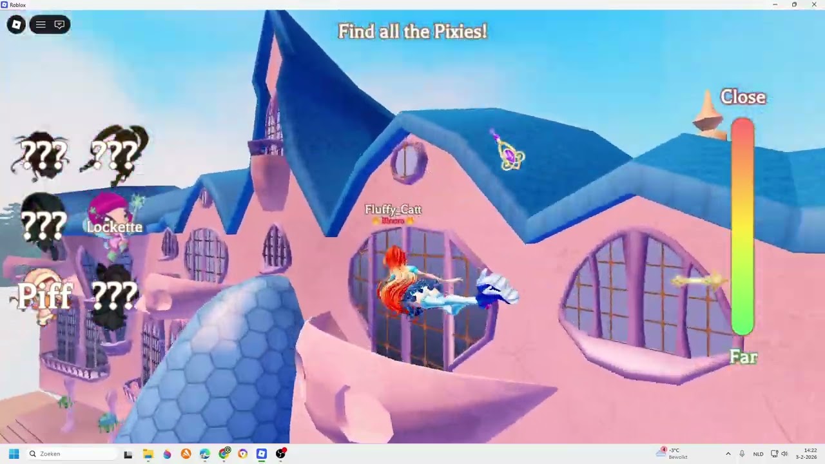Click the 'Close' label above the meter
Viewport: 825px width, 464px height.
point(743,97)
